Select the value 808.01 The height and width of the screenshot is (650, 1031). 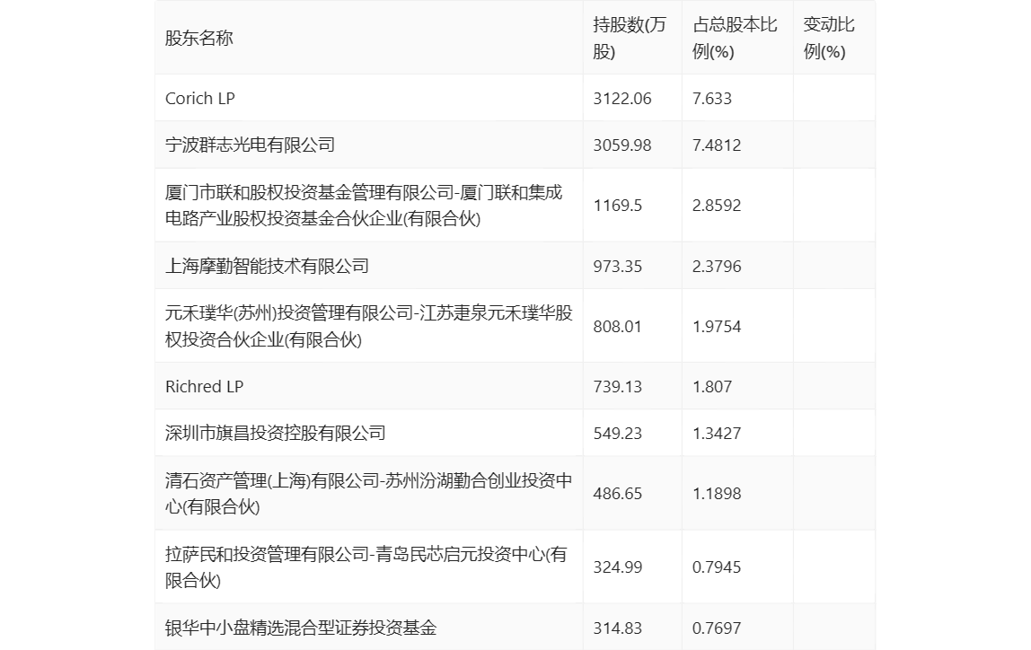(x=617, y=327)
